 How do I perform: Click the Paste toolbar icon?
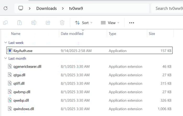[x=19, y=23]
